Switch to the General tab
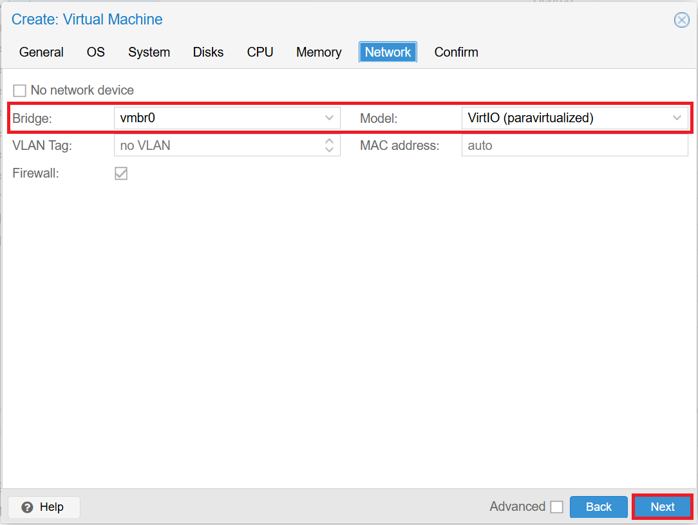698x525 pixels. point(41,52)
